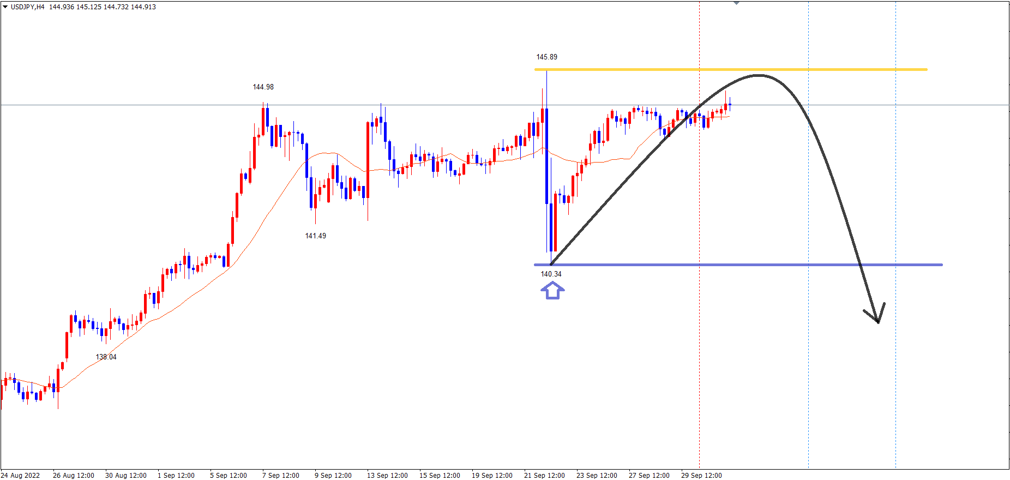Click the 138.04 price label

click(106, 357)
